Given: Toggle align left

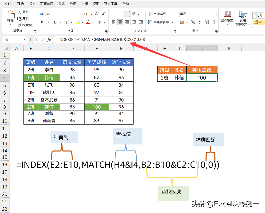Looking at the screenshot, I should point(114,22).
